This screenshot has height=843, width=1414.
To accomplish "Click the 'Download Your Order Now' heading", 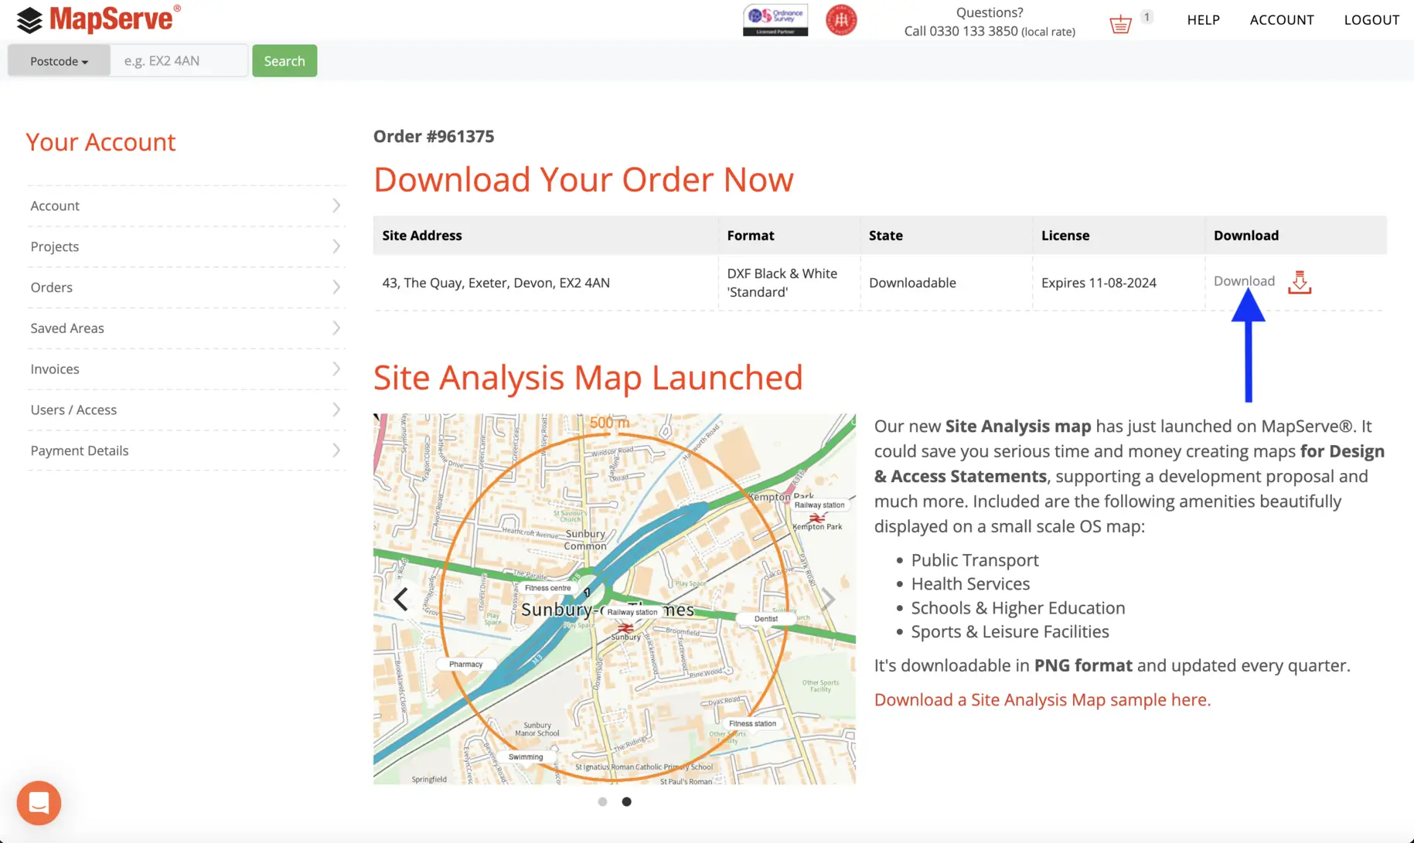I will [x=584, y=179].
